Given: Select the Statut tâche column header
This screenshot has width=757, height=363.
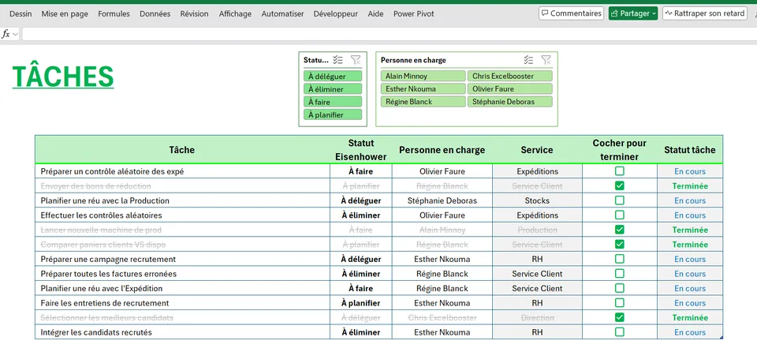Looking at the screenshot, I should click(x=690, y=150).
